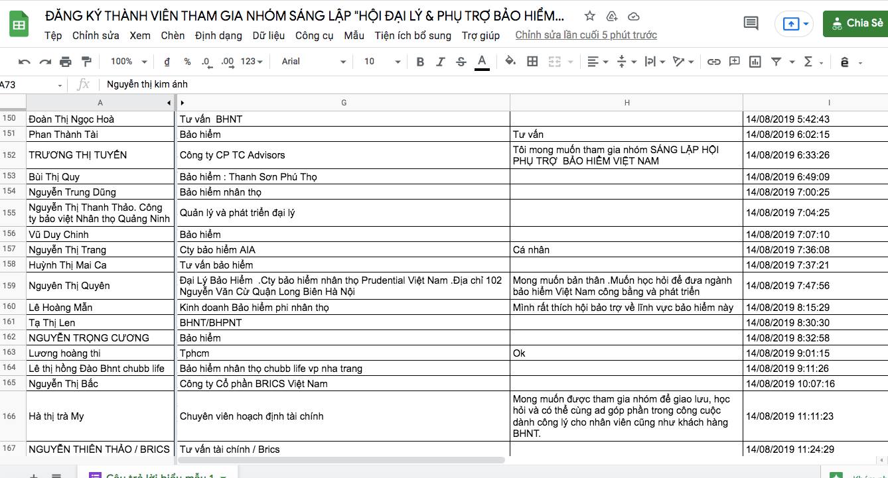Viewport: 888px width, 478px height.
Task: Open the Dữ liệu menu
Action: [269, 35]
